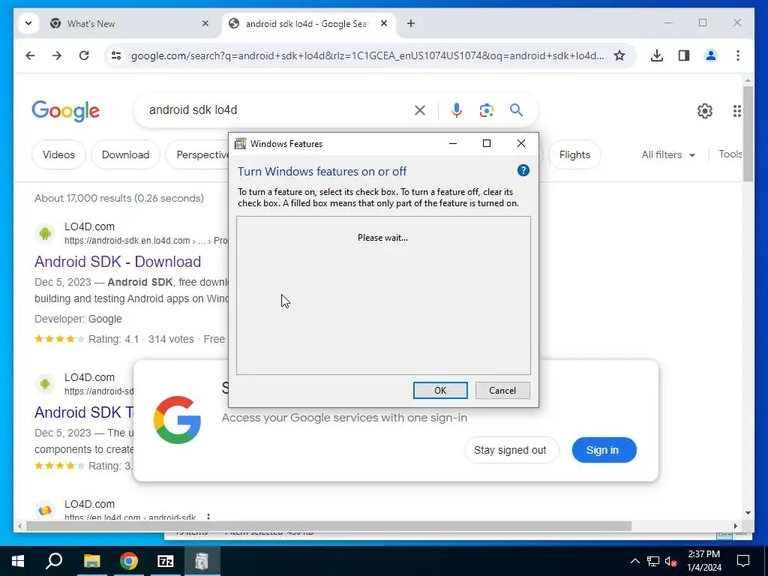
Task: Go back using Chrome's back arrow
Action: [30, 55]
